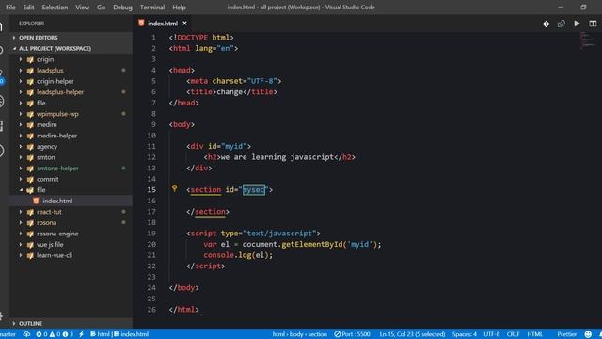602x339 pixels.
Task: Open the Source Control activity bar icon
Action: coord(2,77)
